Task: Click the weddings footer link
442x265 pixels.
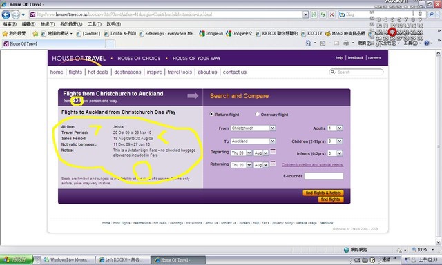Action: coord(177,223)
